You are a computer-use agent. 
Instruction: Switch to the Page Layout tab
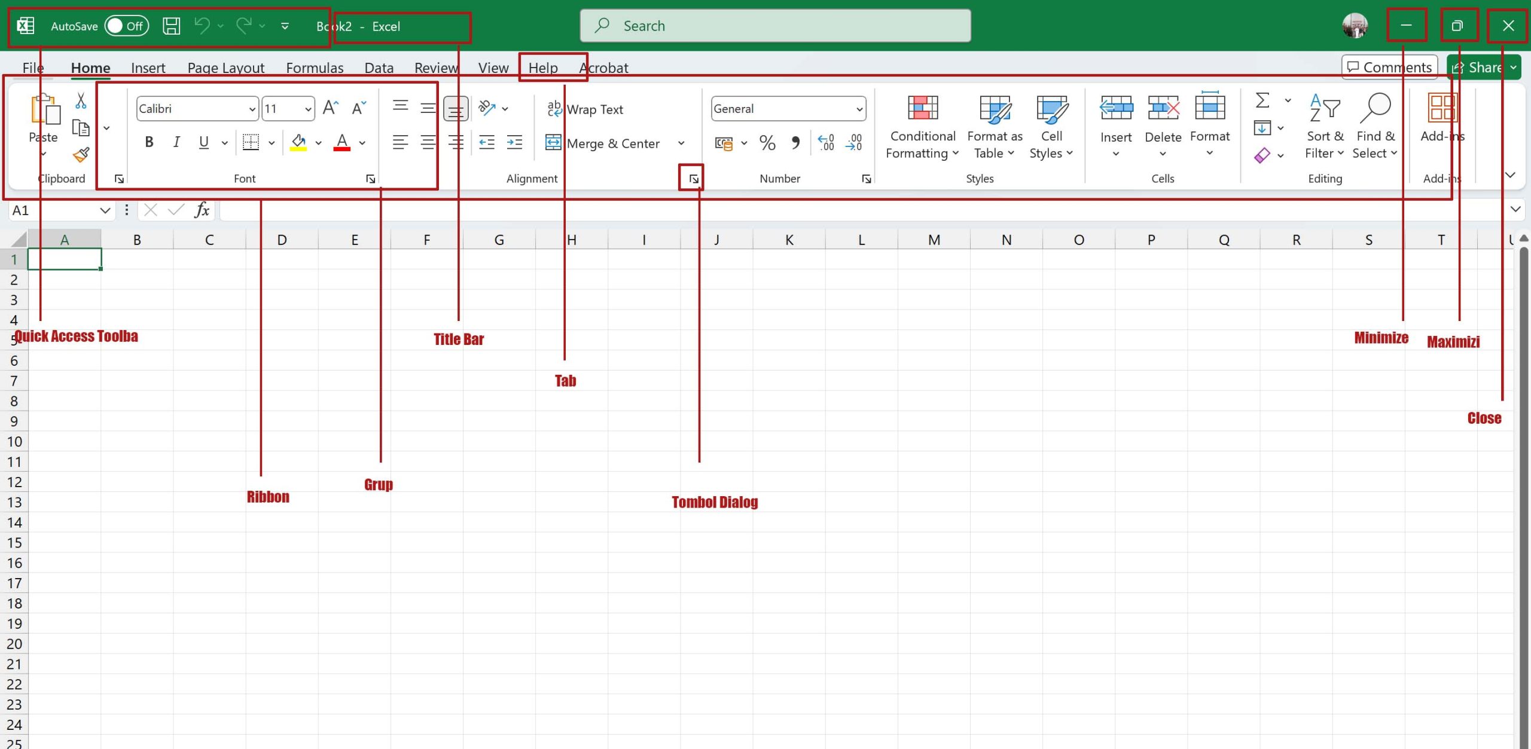(x=225, y=68)
